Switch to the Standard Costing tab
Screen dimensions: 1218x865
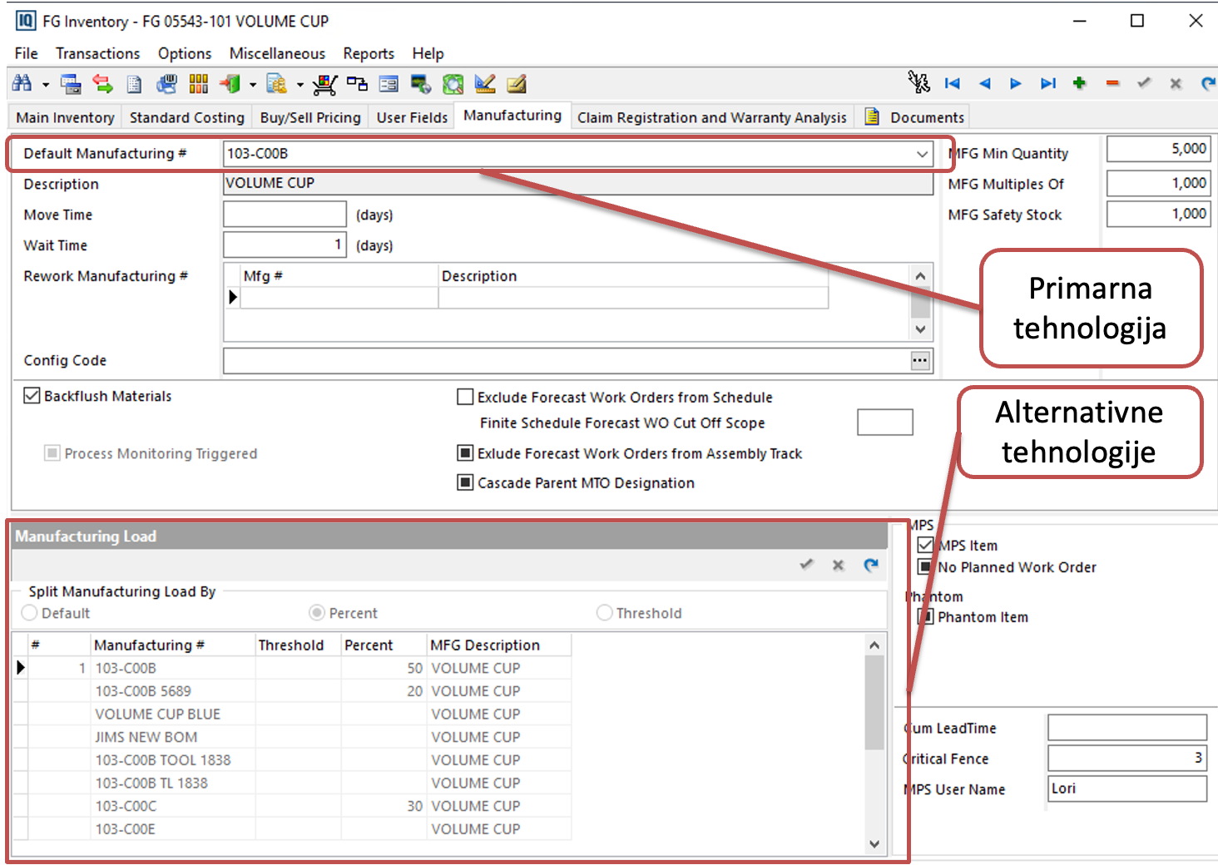pyautogui.click(x=187, y=117)
